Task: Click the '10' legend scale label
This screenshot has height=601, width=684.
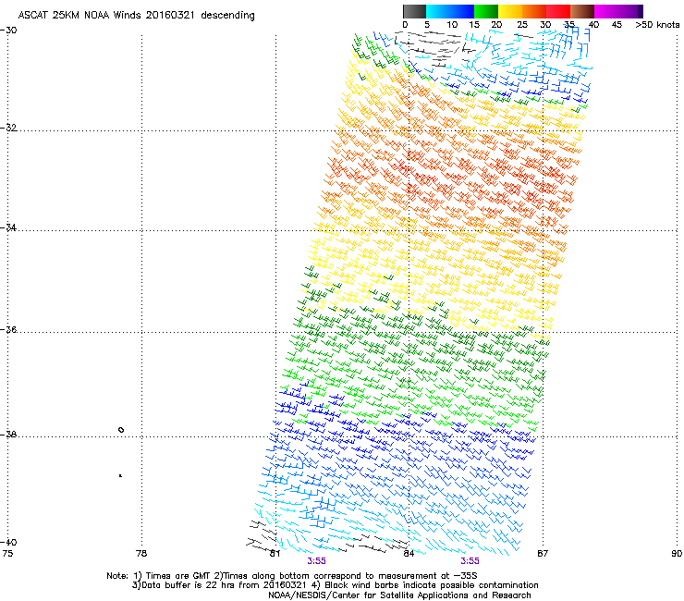Action: [452, 25]
